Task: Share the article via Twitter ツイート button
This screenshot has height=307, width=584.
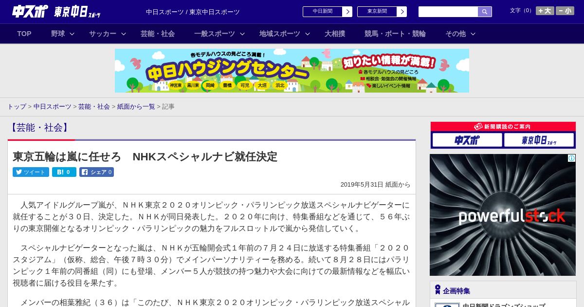Action: click(x=31, y=172)
